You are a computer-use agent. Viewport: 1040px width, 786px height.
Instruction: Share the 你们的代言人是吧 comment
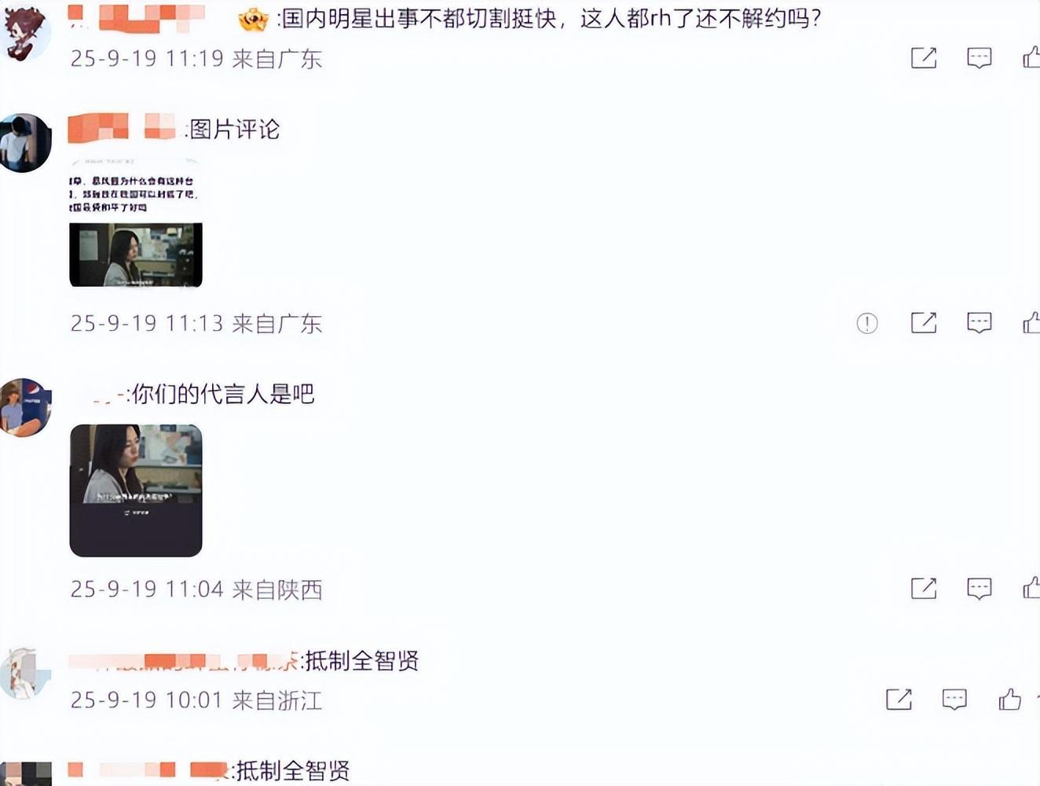point(924,588)
